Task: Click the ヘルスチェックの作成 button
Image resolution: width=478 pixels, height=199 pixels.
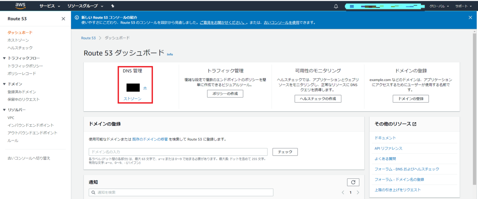Action: [318, 99]
